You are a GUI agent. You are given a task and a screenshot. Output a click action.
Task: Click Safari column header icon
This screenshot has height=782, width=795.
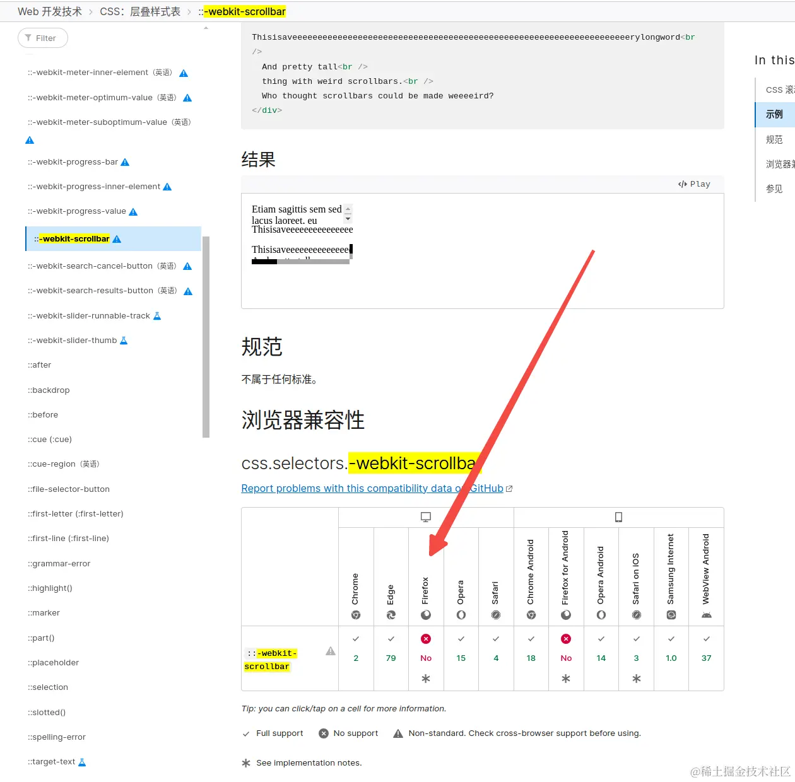click(x=496, y=615)
